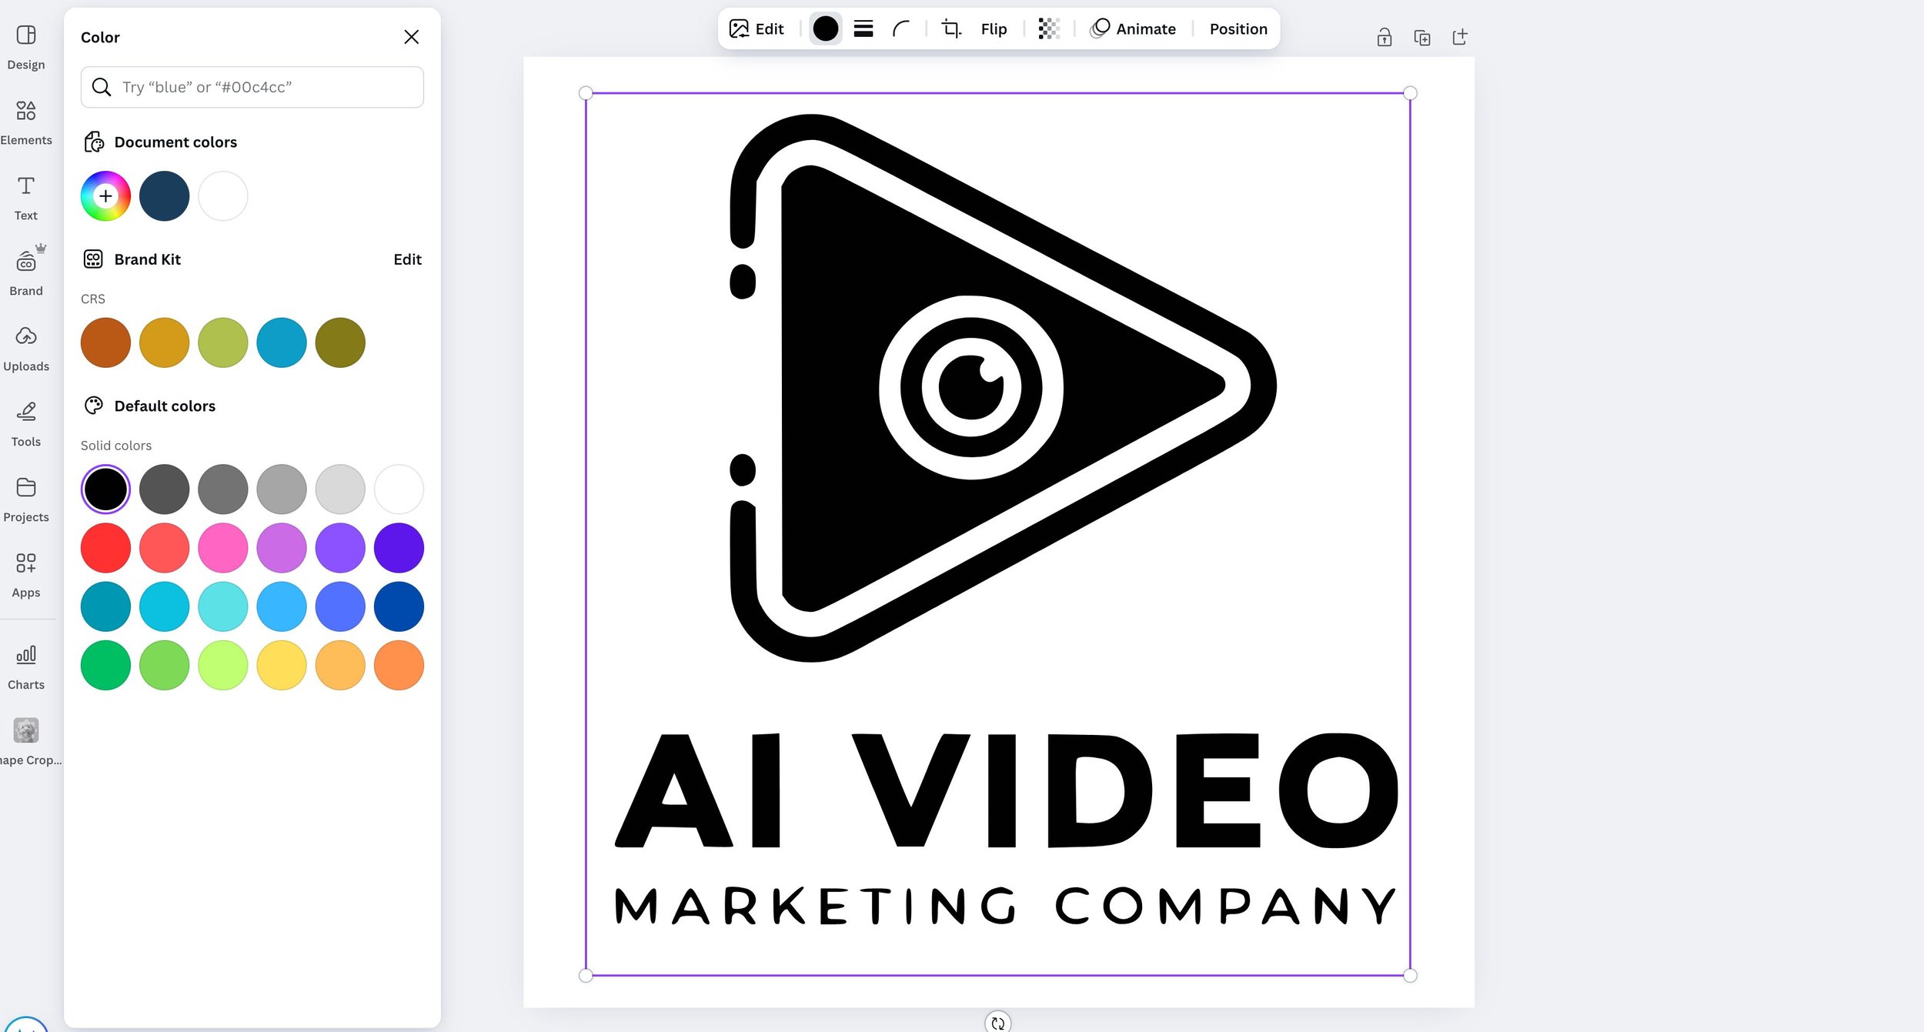Select the crop tool icon
1924x1032 pixels.
click(x=952, y=29)
